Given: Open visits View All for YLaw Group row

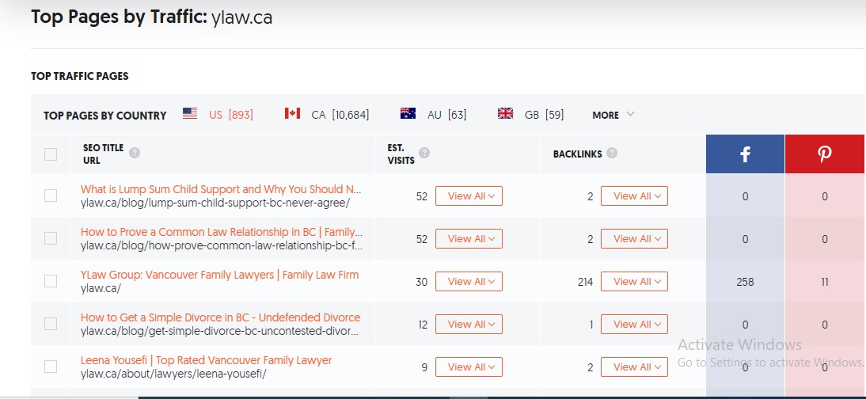Looking at the screenshot, I should pyautogui.click(x=469, y=281).
